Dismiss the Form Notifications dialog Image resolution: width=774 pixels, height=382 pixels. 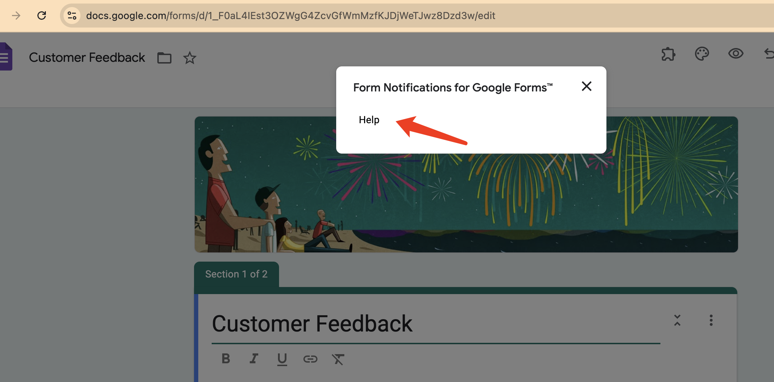click(586, 86)
